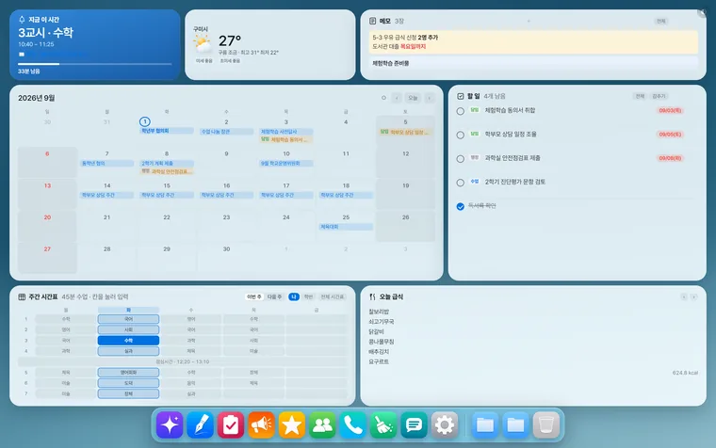Click 전체 button in 메모 widget
The height and width of the screenshot is (448, 716).
(660, 22)
